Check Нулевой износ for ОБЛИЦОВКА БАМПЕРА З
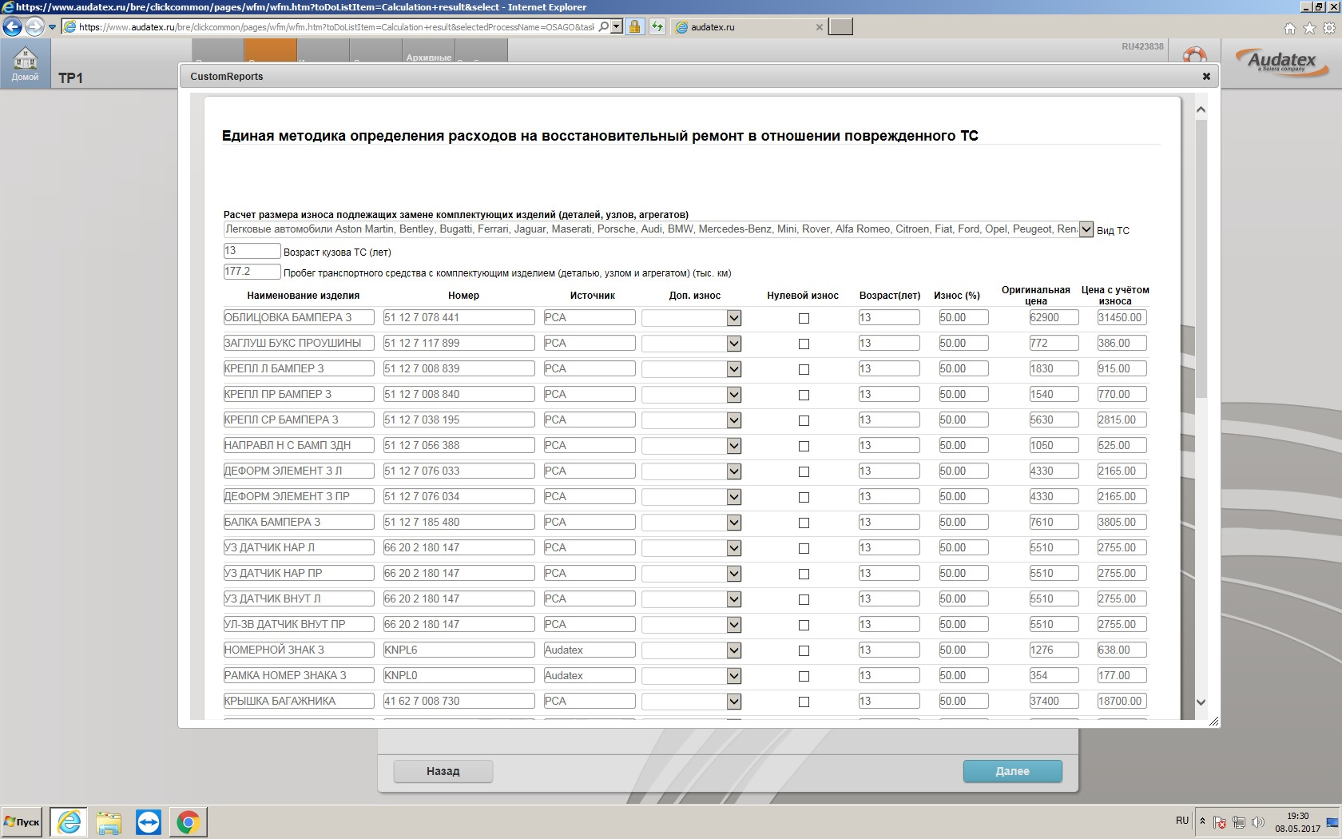Image resolution: width=1342 pixels, height=839 pixels. [x=804, y=318]
